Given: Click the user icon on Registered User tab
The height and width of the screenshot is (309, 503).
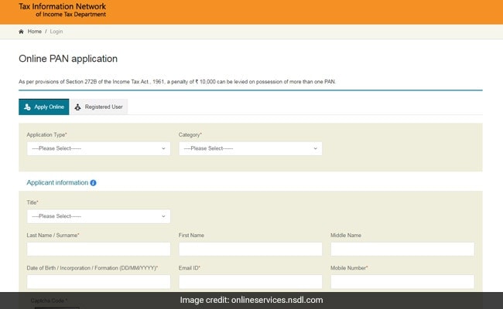Looking at the screenshot, I should pyautogui.click(x=77, y=107).
